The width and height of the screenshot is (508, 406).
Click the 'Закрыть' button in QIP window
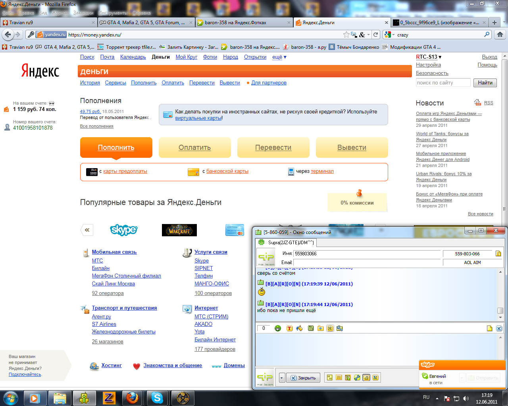tap(303, 378)
